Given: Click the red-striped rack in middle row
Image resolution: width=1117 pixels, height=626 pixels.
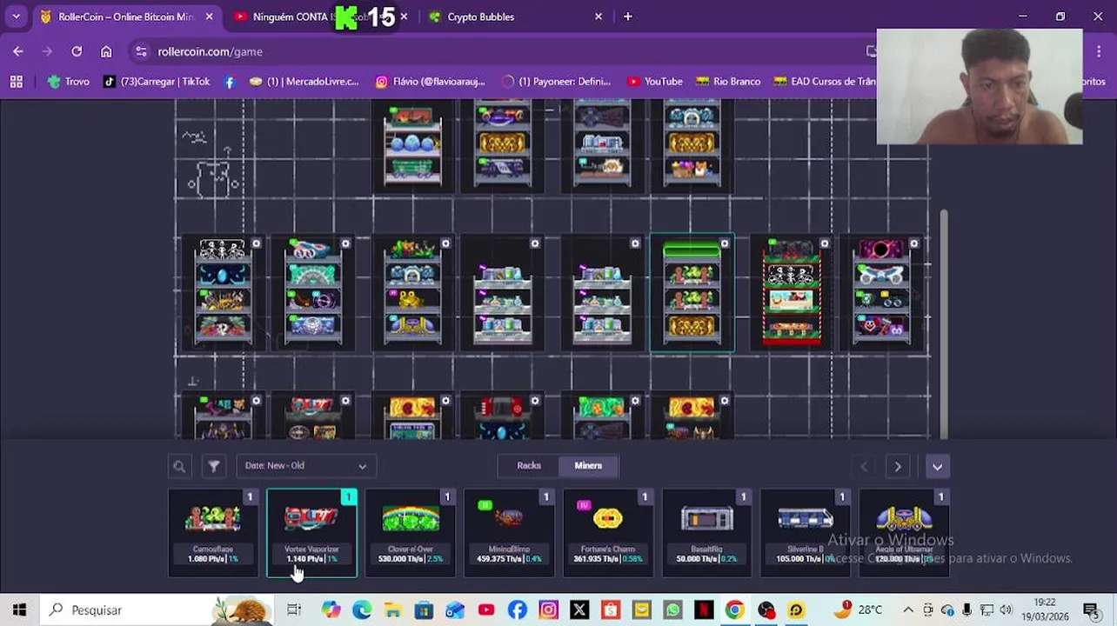Looking at the screenshot, I should (x=791, y=294).
